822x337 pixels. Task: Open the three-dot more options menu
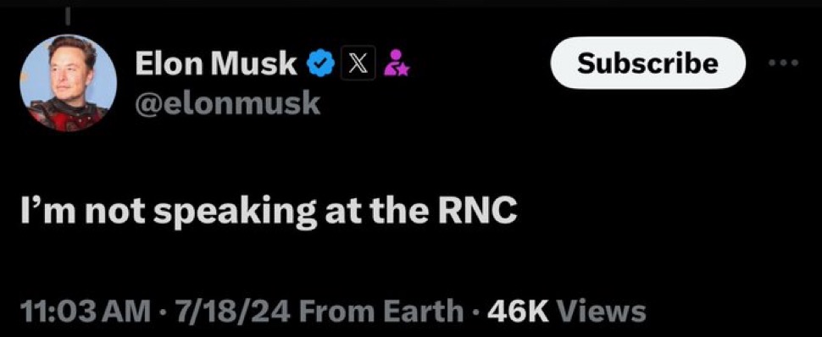pyautogui.click(x=784, y=63)
